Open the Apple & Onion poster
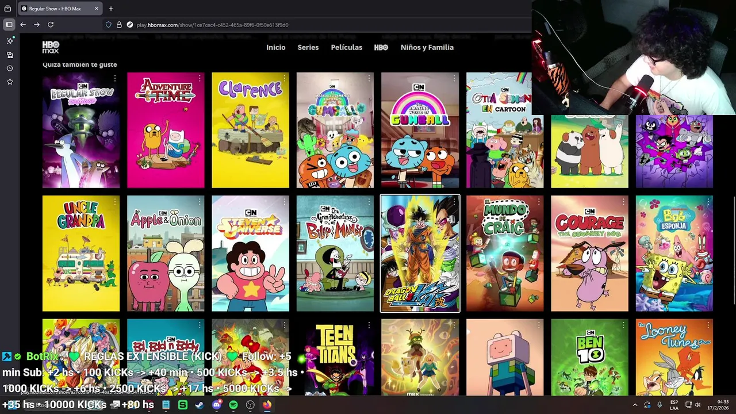The width and height of the screenshot is (736, 414). tap(166, 254)
